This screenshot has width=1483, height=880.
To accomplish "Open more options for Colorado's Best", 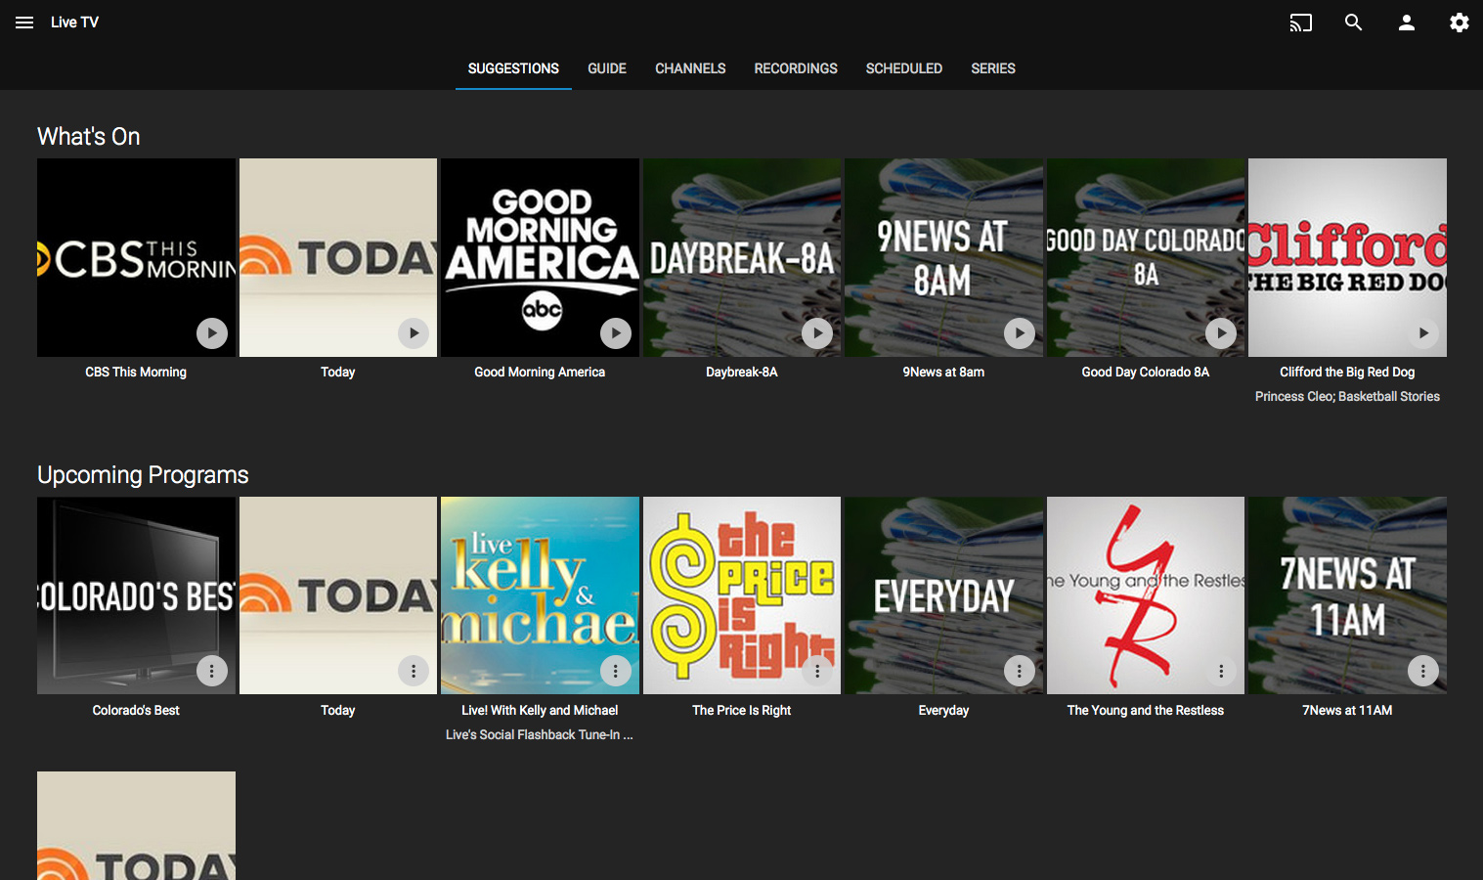I will (212, 671).
